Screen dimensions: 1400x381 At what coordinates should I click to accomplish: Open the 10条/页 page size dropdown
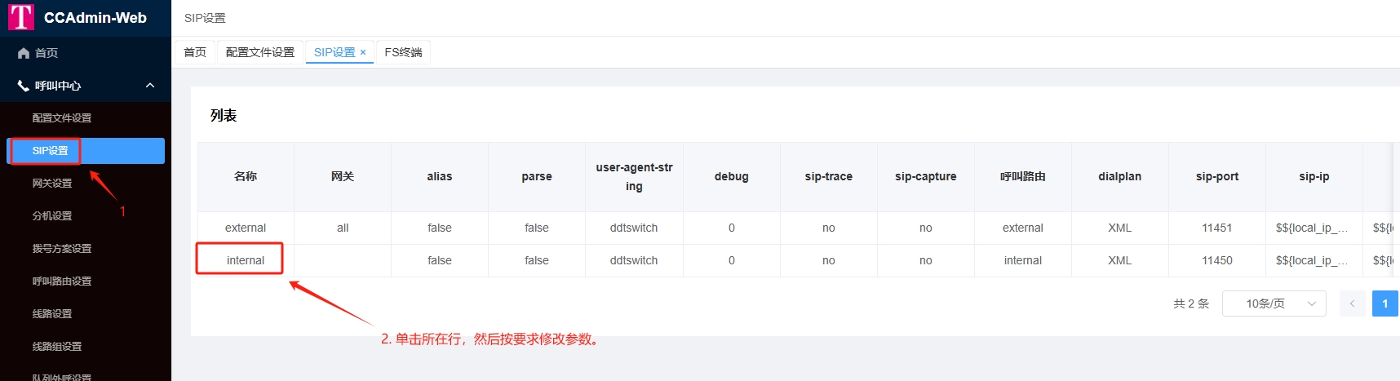(x=1274, y=303)
